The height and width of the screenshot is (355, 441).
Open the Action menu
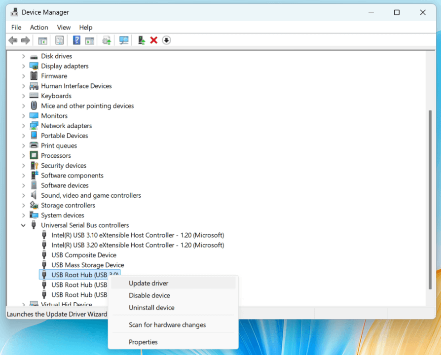[x=39, y=27]
